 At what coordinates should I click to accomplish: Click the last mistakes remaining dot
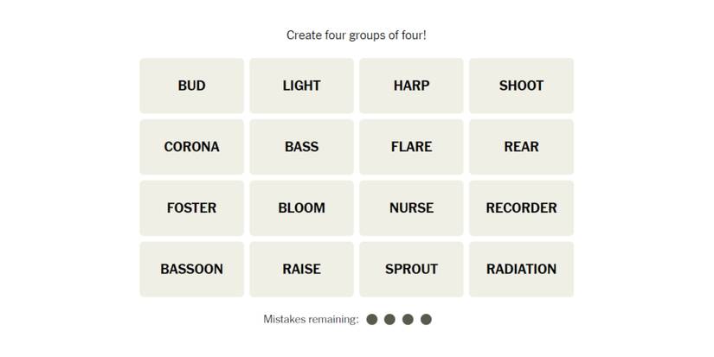point(426,320)
